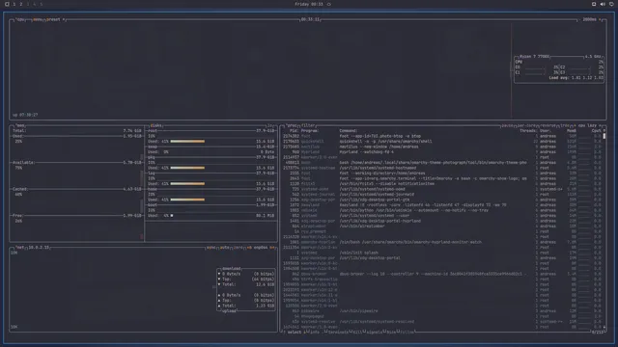Click the Program column header
618x347 pixels.
pyautogui.click(x=310, y=131)
